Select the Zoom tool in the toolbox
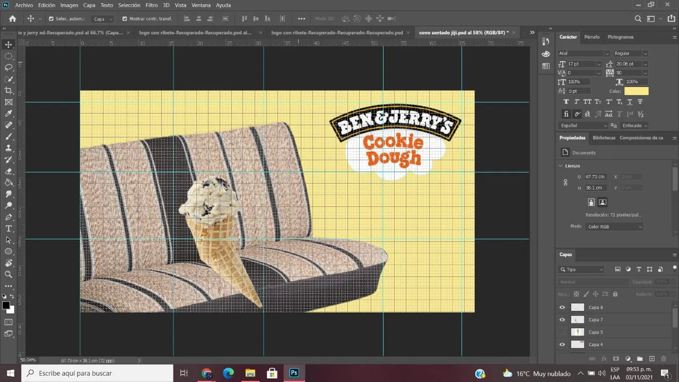 (8, 274)
